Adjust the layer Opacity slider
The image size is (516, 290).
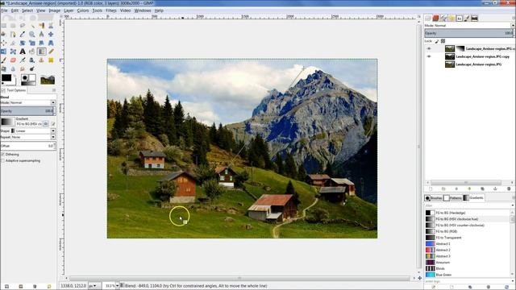[468, 33]
